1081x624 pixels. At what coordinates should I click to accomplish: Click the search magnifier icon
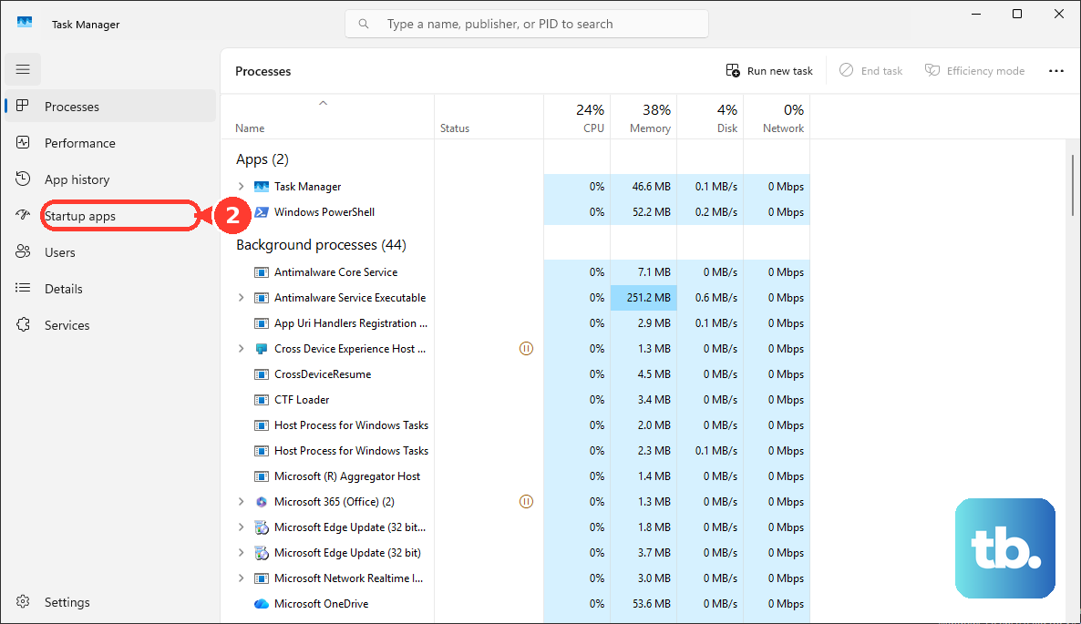click(364, 24)
